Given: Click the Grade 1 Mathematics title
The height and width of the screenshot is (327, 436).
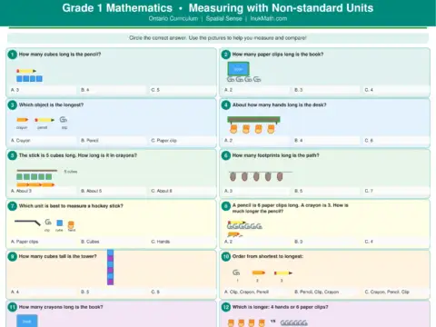Looking at the screenshot, I should coord(117,8).
